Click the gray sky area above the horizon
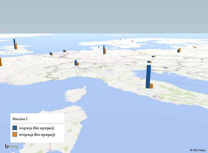The height and width of the screenshot is (153, 208). coord(104,16)
